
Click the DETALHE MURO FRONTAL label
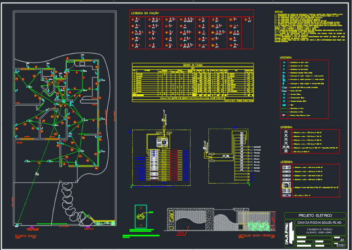[x=257, y=236]
